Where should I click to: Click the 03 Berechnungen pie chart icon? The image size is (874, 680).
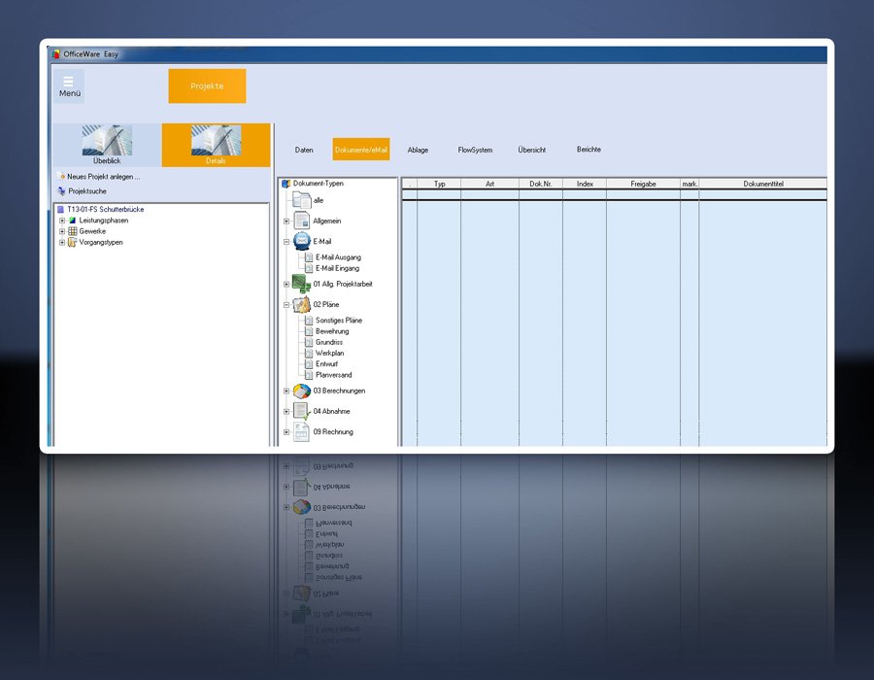click(302, 391)
